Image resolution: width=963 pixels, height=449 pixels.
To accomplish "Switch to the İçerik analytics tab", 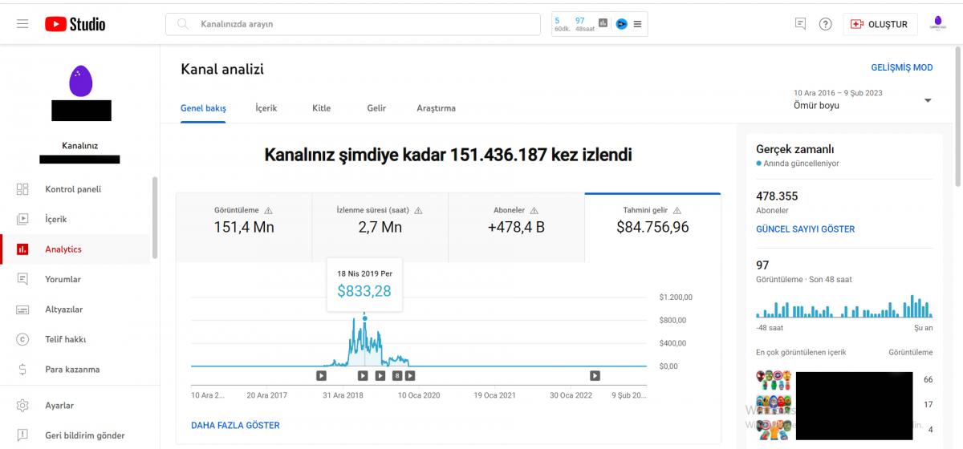I will coord(266,108).
